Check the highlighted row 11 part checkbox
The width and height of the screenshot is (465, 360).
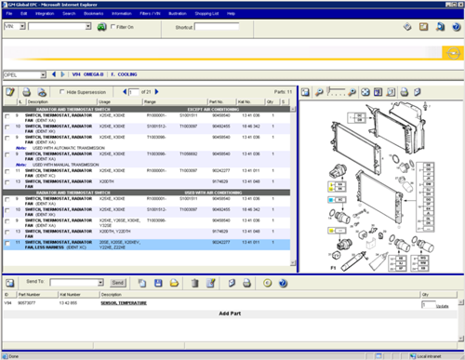tap(7, 244)
